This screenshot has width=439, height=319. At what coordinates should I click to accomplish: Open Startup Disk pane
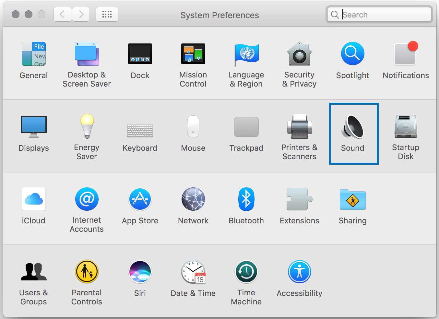tap(406, 137)
